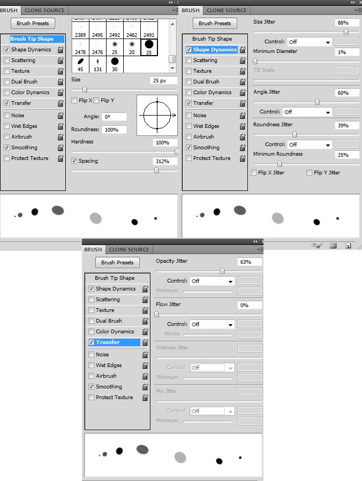Collapse the Shape Dynamics panel with double arrows
This screenshot has width=362, height=481.
tap(352, 2)
